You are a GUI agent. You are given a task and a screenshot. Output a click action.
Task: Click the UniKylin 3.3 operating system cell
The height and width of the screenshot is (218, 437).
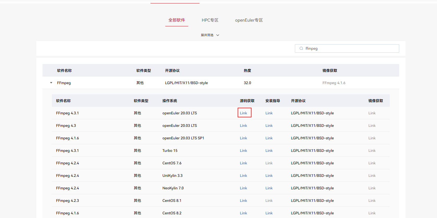tap(172, 176)
